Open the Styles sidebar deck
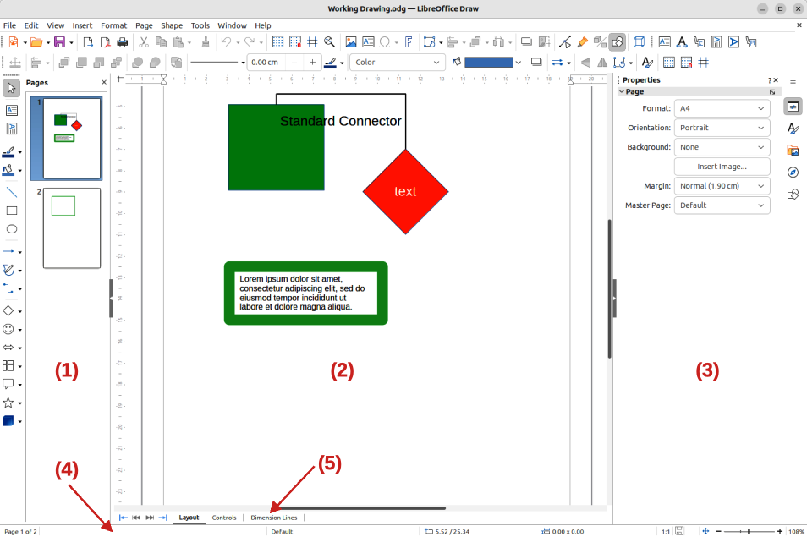The image size is (807, 537). point(793,128)
